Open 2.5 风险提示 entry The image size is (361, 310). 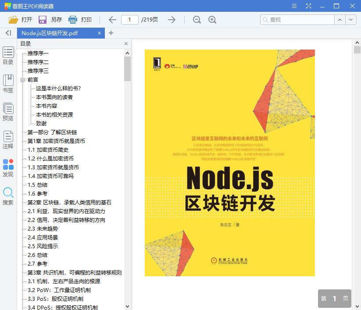[x=43, y=246]
